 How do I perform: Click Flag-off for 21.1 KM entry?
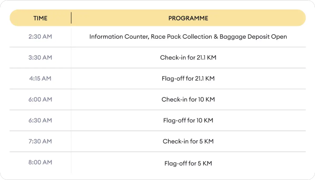[188, 78]
